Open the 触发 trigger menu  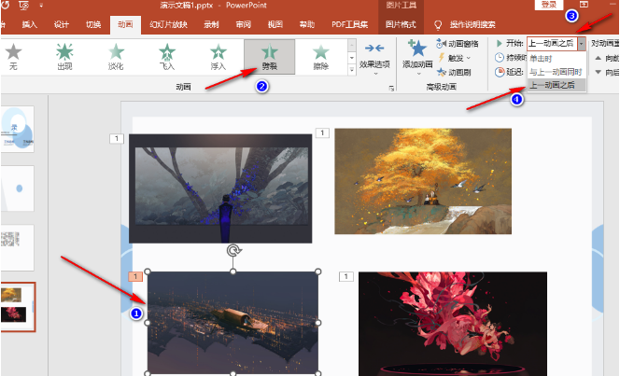tap(454, 58)
